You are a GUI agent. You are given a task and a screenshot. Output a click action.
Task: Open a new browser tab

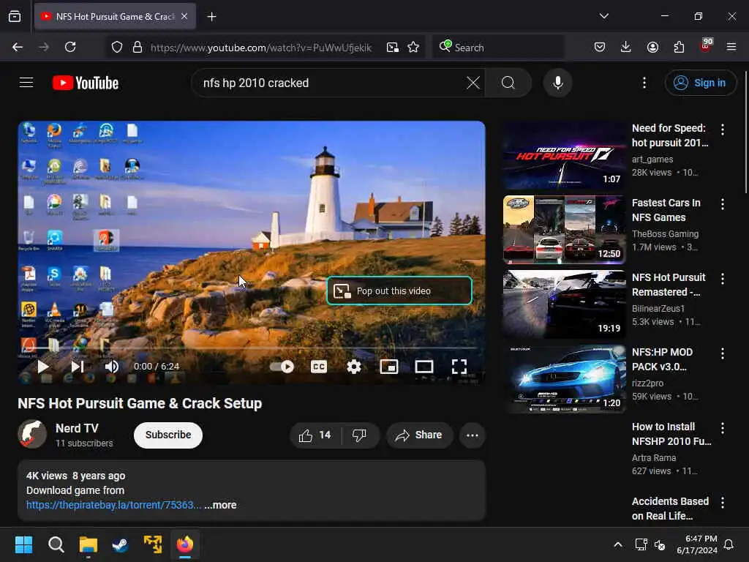pyautogui.click(x=211, y=17)
